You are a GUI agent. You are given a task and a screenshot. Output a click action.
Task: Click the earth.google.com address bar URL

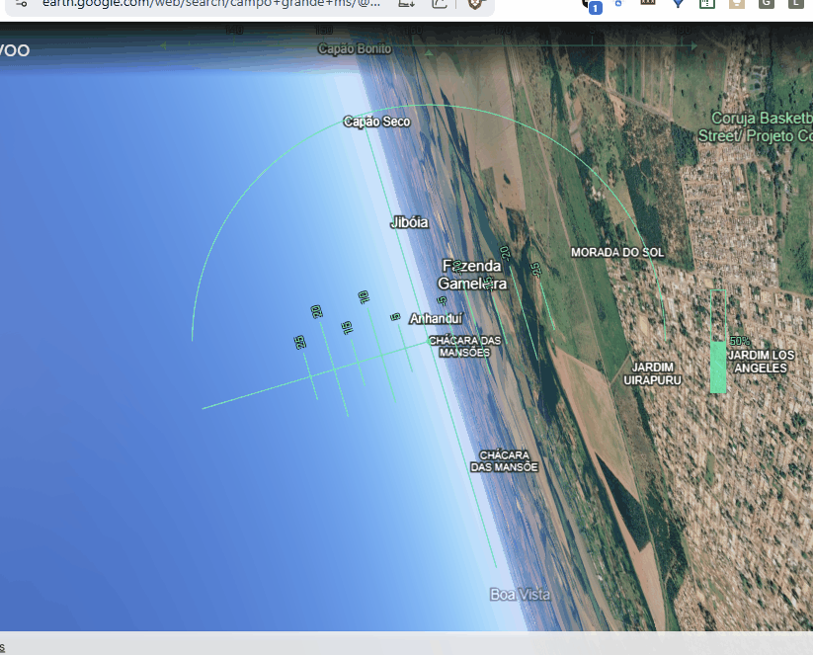click(211, 3)
